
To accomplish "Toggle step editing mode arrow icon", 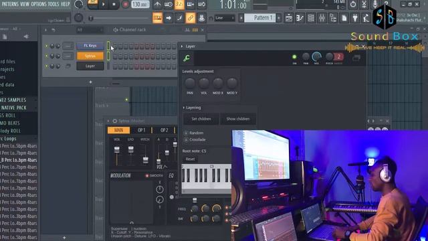I will 169,18.
